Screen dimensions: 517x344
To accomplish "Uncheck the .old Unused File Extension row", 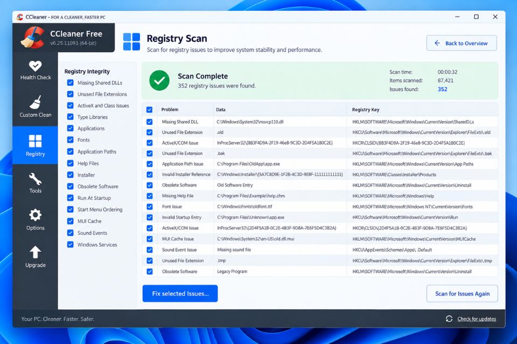I will pyautogui.click(x=149, y=132).
